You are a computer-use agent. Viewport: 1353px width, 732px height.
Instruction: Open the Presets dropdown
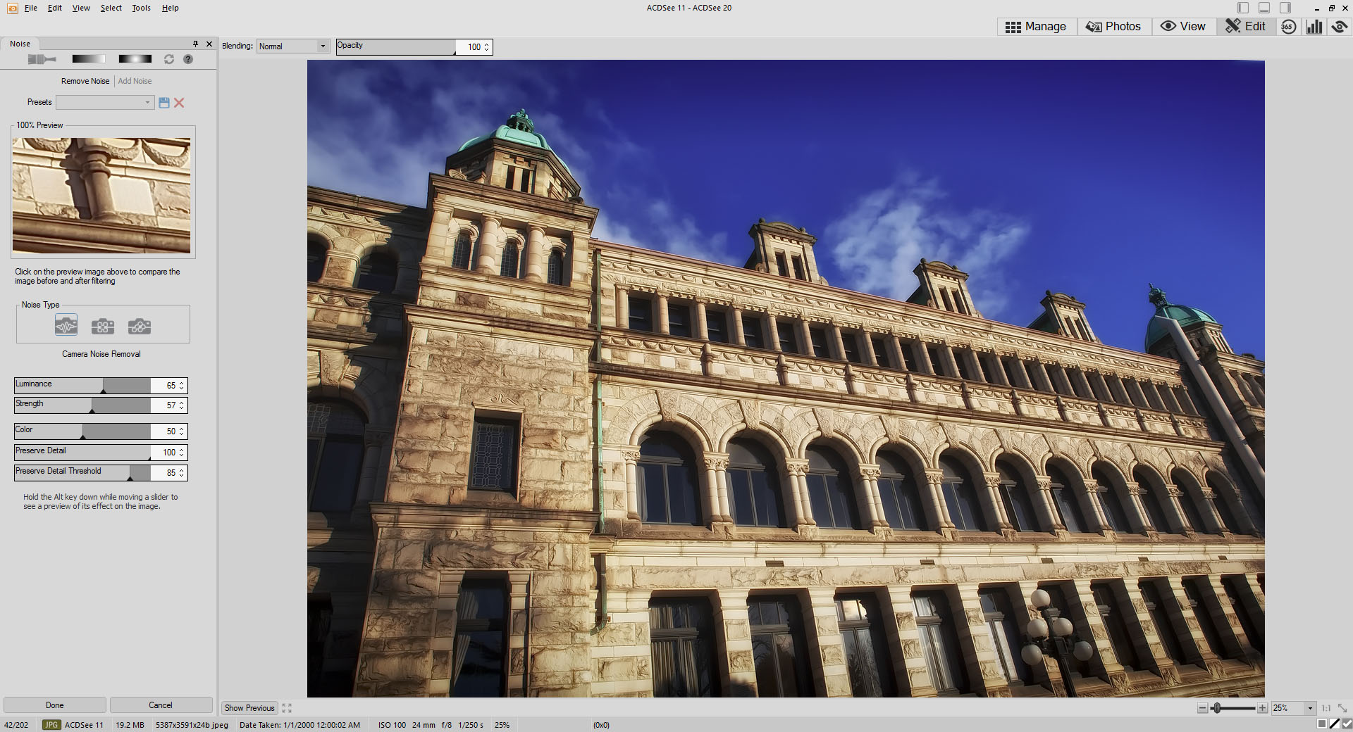click(x=105, y=103)
